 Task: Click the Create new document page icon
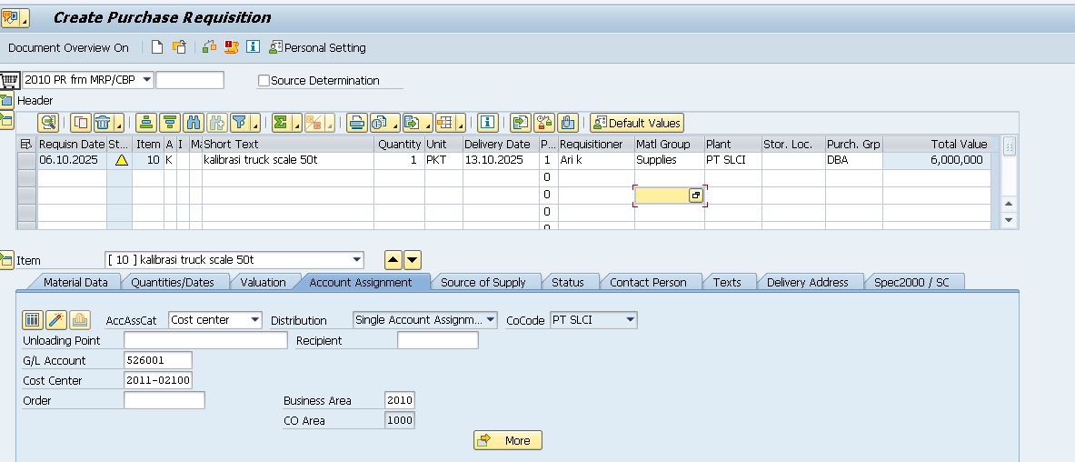157,47
